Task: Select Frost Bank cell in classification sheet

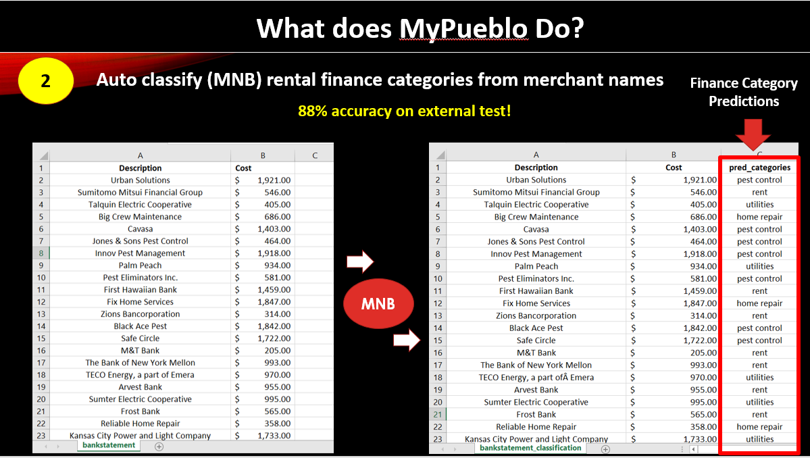Action: [536, 415]
